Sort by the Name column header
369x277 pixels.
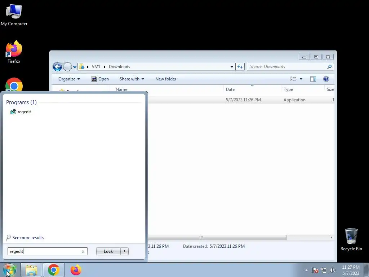166,89
